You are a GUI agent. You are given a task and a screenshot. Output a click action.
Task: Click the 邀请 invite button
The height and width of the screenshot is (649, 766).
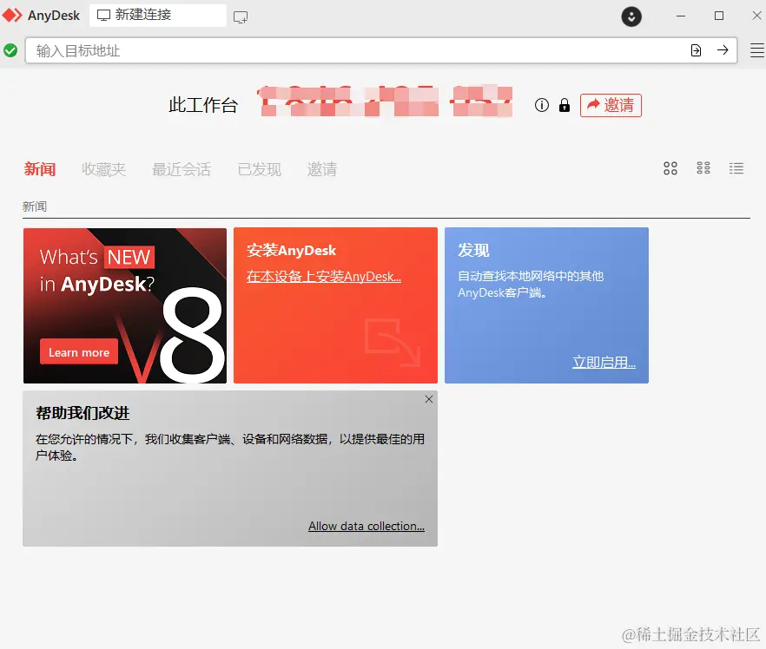click(x=611, y=105)
